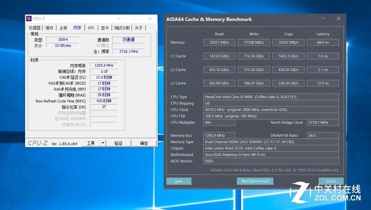Image resolution: width=371 pixels, height=210 pixels.
Task: Expand the 工具 dropdown arrow
Action: pos(103,143)
